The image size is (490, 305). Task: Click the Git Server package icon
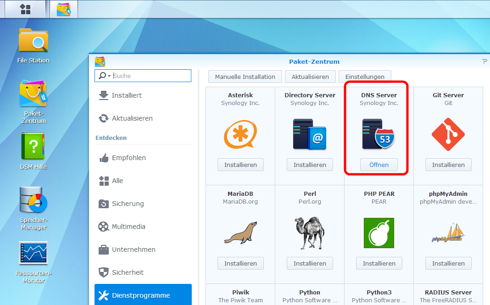448,134
